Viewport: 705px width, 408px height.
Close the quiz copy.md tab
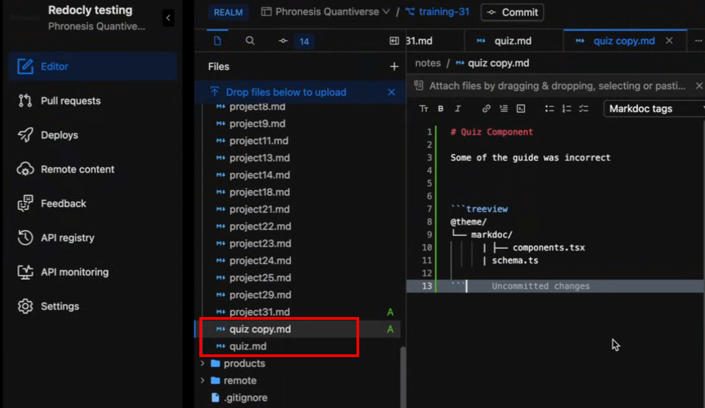[x=669, y=41]
